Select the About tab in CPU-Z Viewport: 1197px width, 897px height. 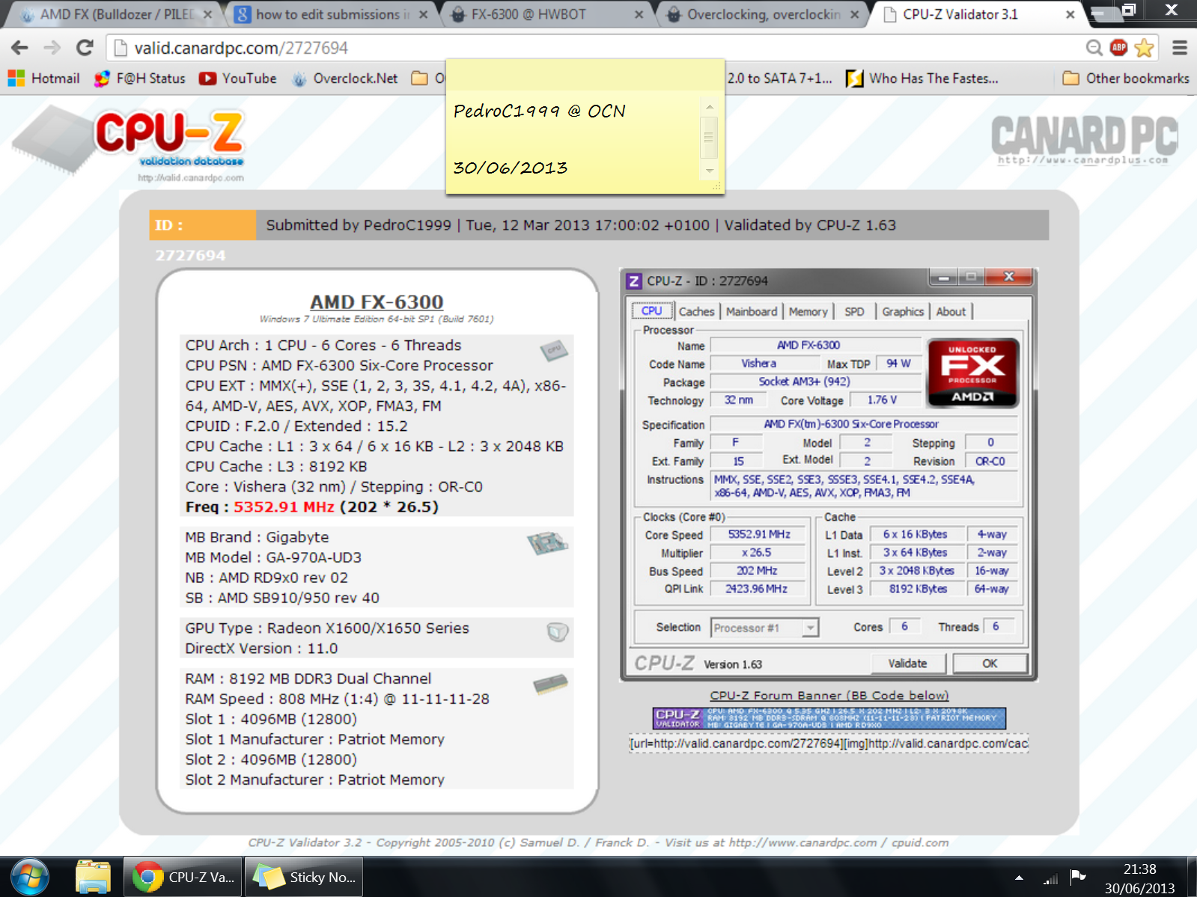click(951, 312)
